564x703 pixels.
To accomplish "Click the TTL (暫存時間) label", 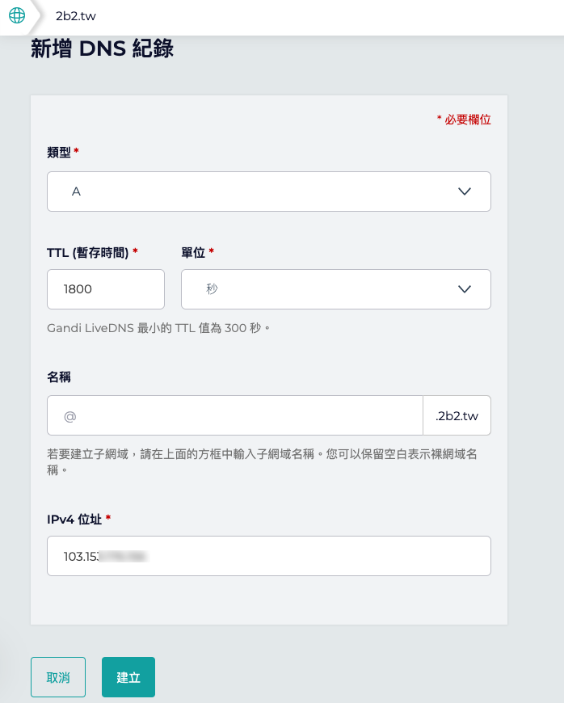I will point(88,253).
